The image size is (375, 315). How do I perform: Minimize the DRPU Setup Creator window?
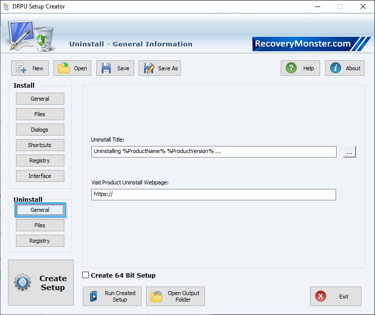coord(318,6)
